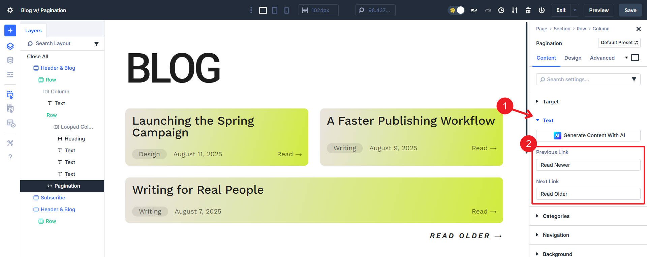Switch to phone view icon
Image resolution: width=647 pixels, height=257 pixels.
point(286,10)
